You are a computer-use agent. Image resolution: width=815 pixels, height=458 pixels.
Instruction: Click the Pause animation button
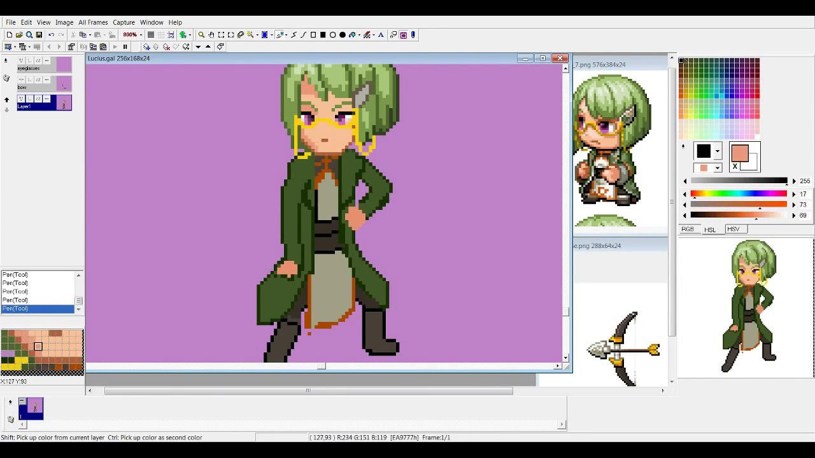tap(125, 46)
